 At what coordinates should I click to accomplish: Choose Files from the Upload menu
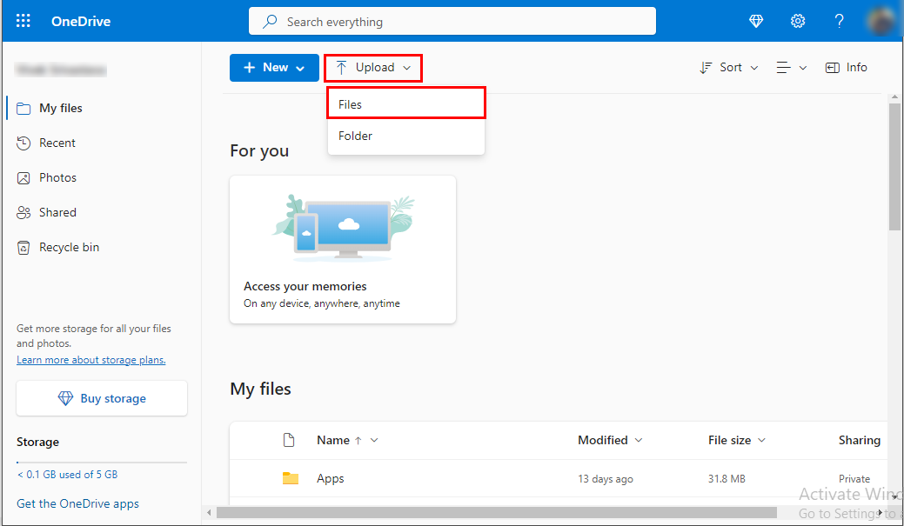click(x=406, y=104)
